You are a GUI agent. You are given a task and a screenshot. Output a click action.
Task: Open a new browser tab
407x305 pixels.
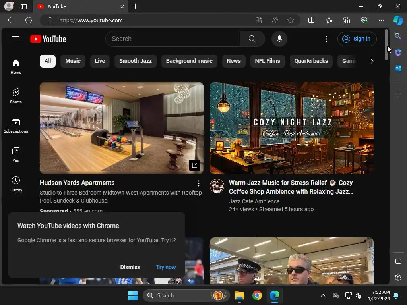pos(135,6)
